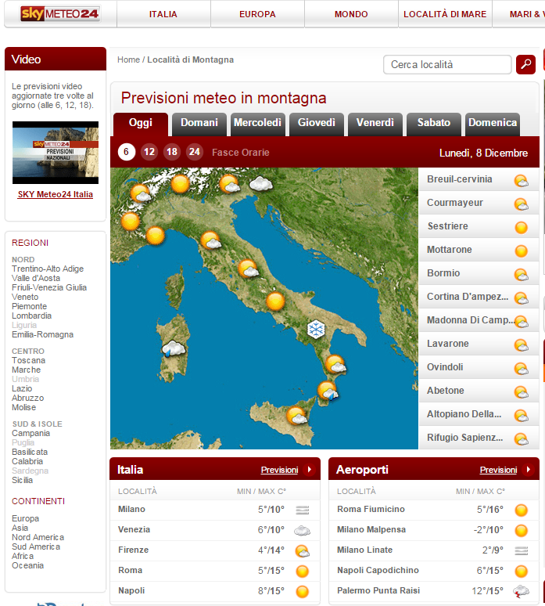Screen dimensions: 545x606
Task: Click the snowflake icon on southern Italy map
Action: click(x=316, y=330)
